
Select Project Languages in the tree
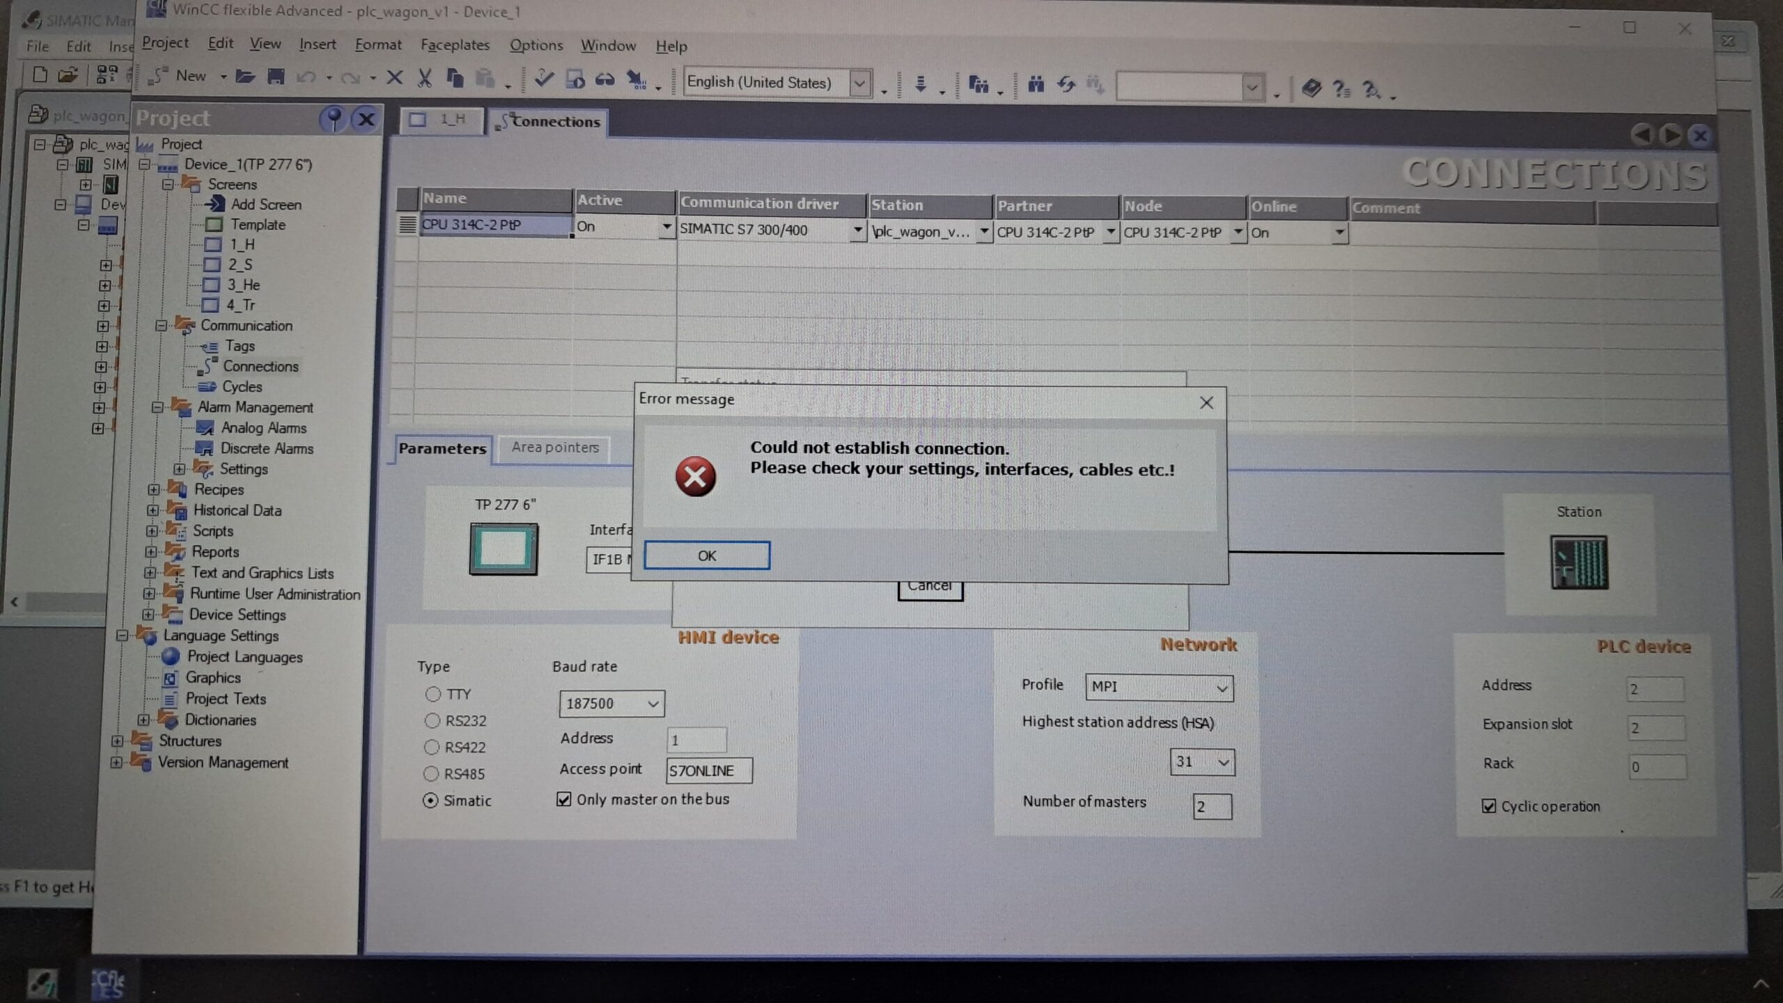coord(244,657)
